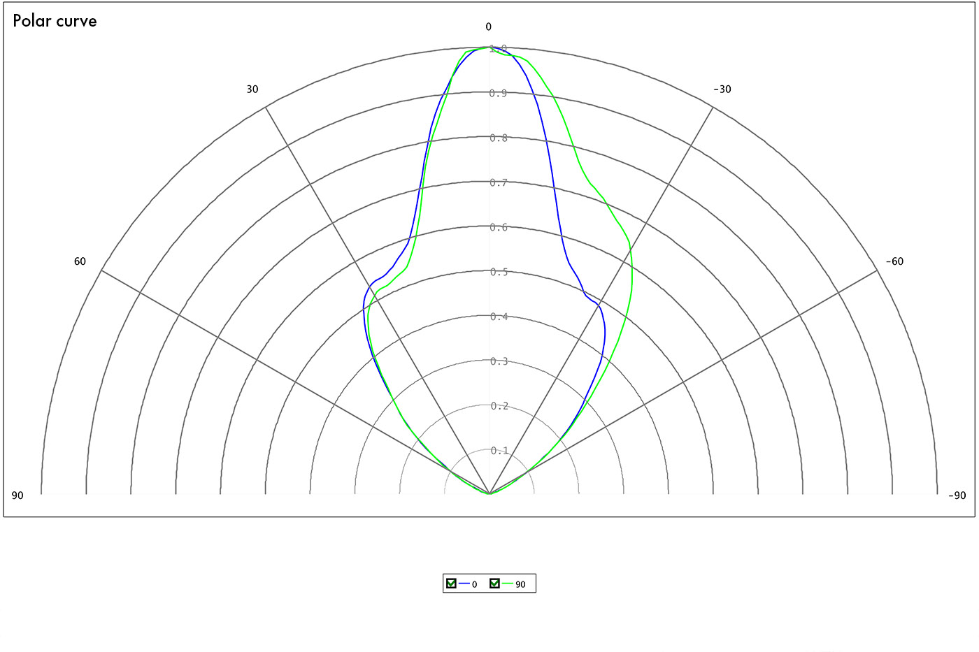Click the 0 angle label at top
Screen dimensions: 979x652
coord(489,27)
